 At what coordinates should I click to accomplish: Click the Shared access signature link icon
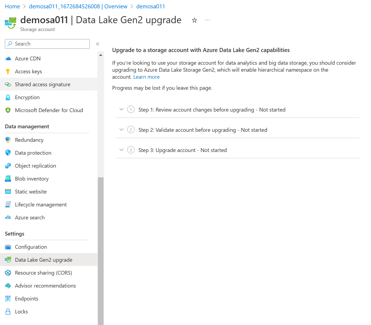point(8,84)
